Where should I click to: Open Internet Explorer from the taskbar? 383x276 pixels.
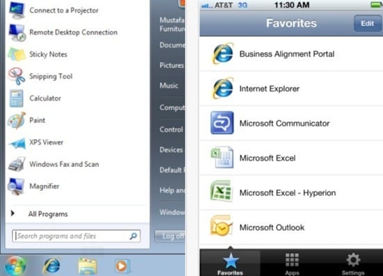(x=51, y=266)
